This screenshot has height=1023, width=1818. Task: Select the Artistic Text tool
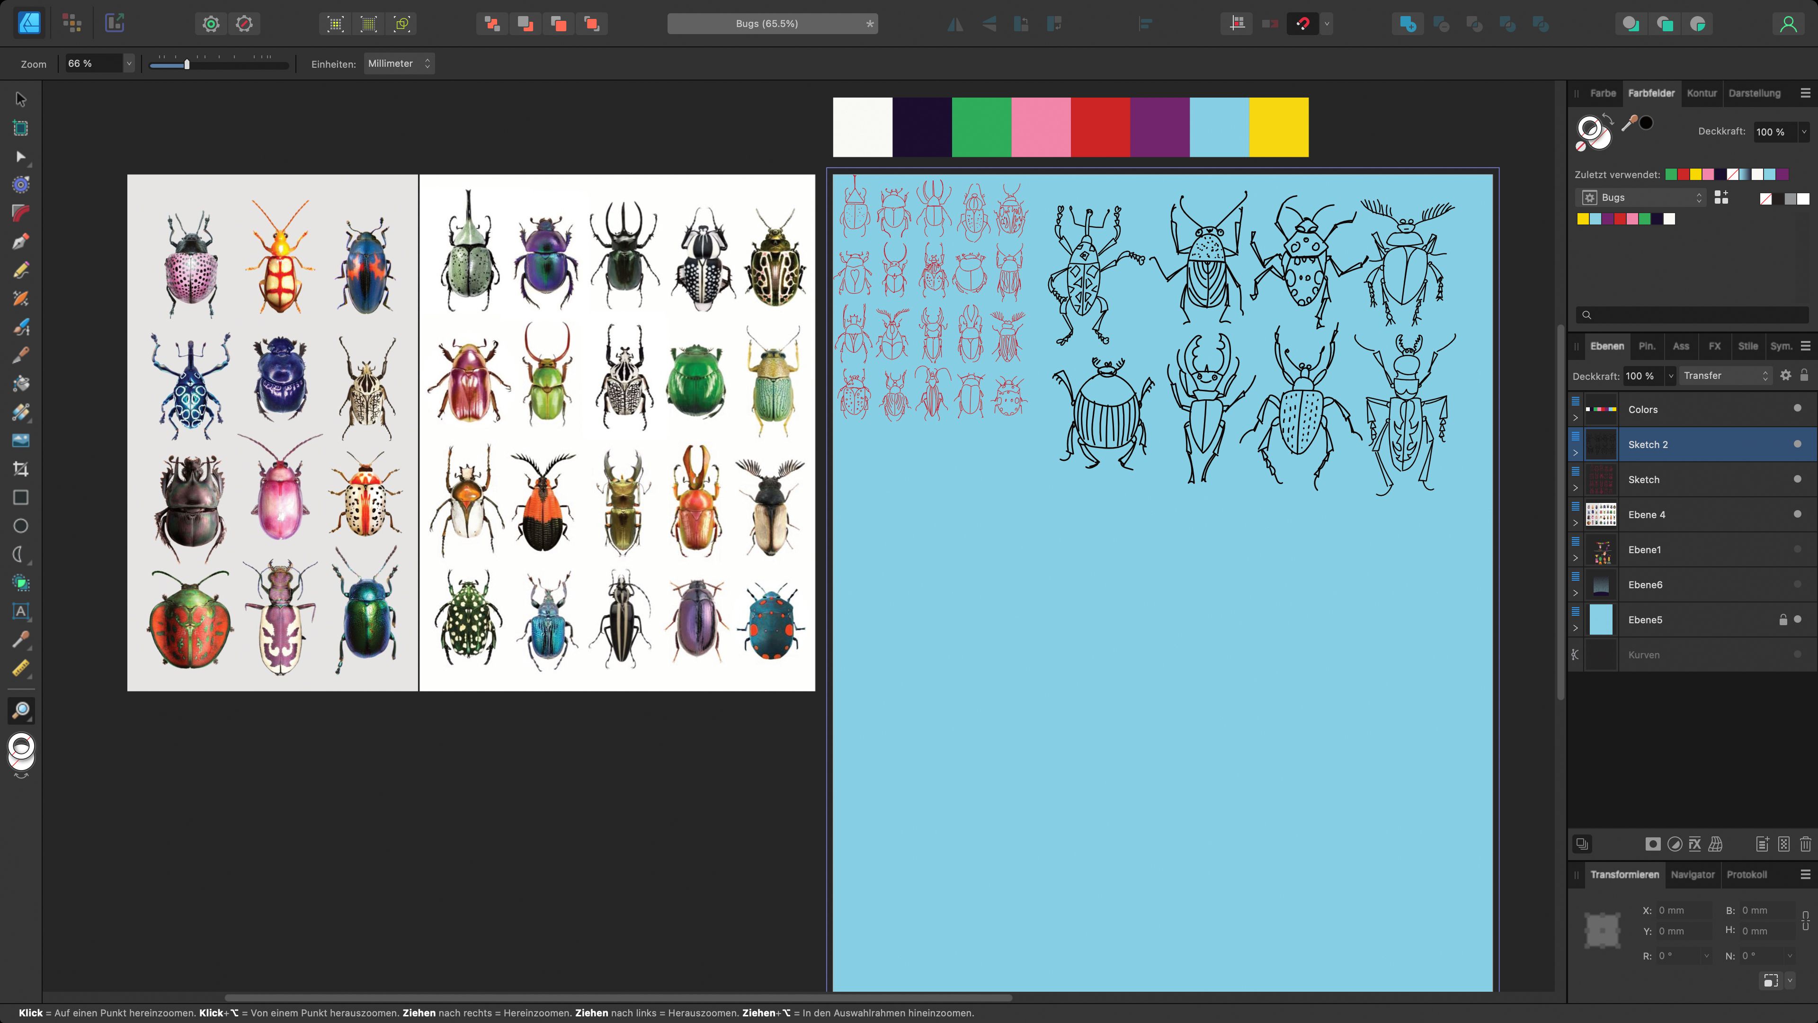click(x=20, y=611)
